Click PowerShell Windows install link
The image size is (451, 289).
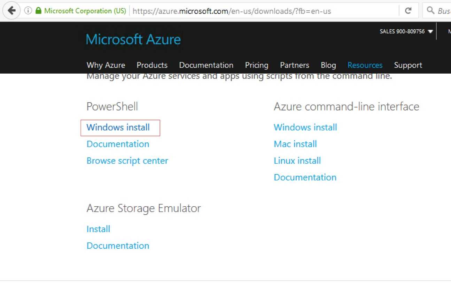click(x=118, y=127)
